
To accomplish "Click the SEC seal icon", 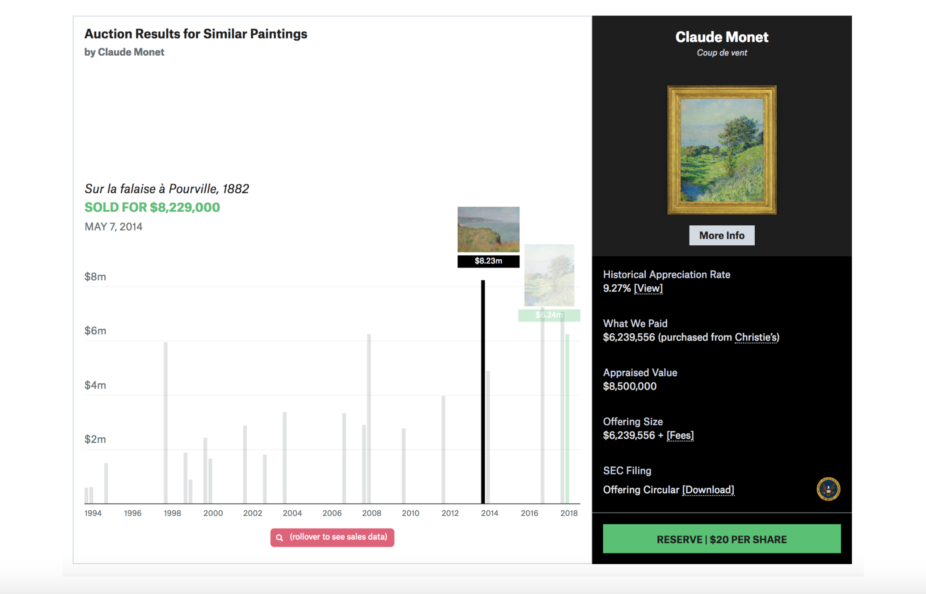I will point(828,489).
